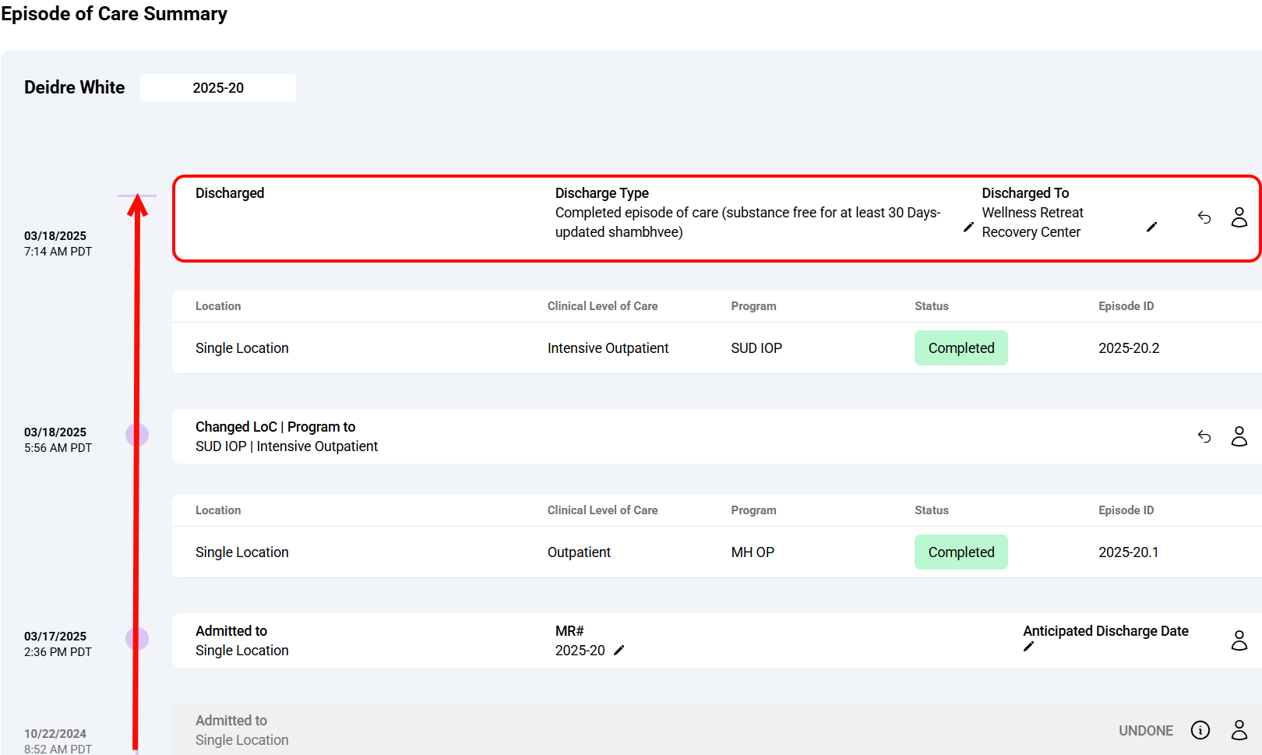The image size is (1262, 755).
Task: Open the 2025-20 episode selector
Action: point(218,88)
